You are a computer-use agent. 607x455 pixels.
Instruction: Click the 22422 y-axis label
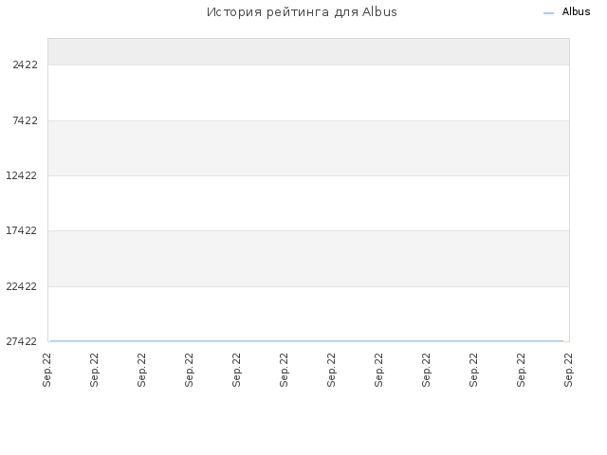21,286
